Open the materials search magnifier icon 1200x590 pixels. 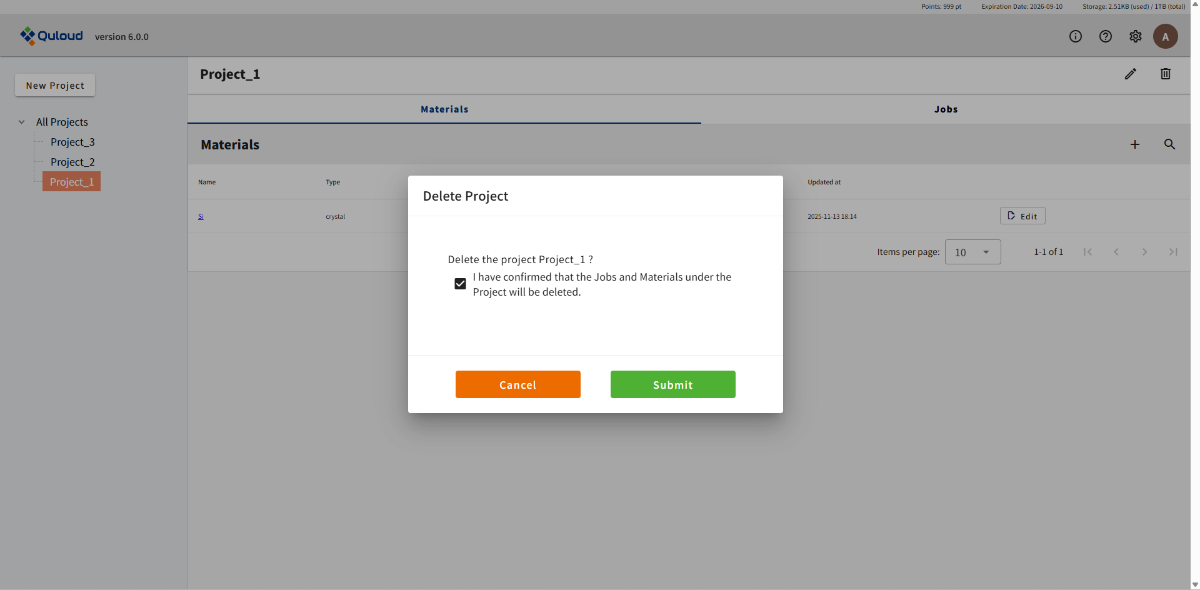click(x=1169, y=144)
